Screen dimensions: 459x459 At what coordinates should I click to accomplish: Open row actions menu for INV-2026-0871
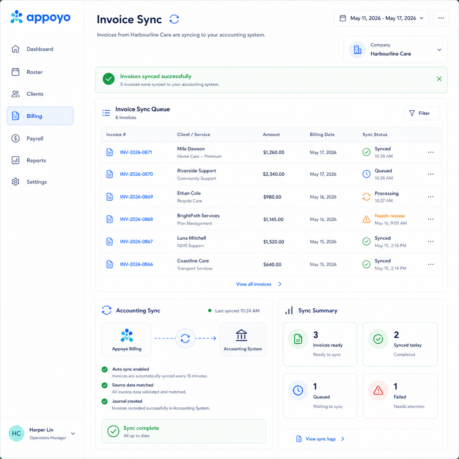(x=431, y=152)
